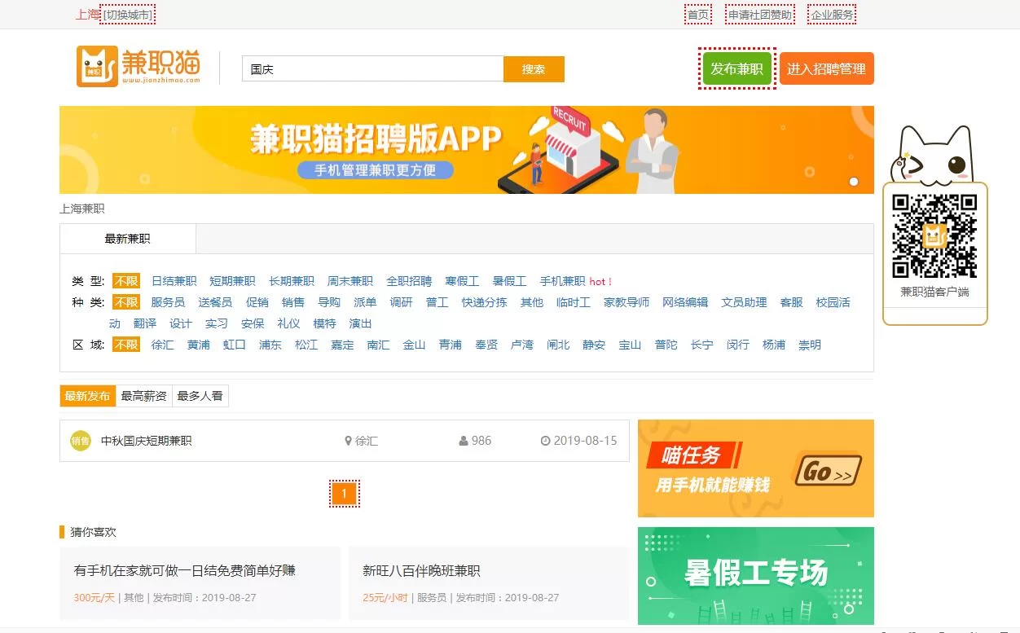Click the 销售 round badge icon
The image size is (1020, 633).
[x=80, y=441]
